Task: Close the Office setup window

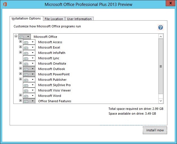Action: tap(170, 3)
